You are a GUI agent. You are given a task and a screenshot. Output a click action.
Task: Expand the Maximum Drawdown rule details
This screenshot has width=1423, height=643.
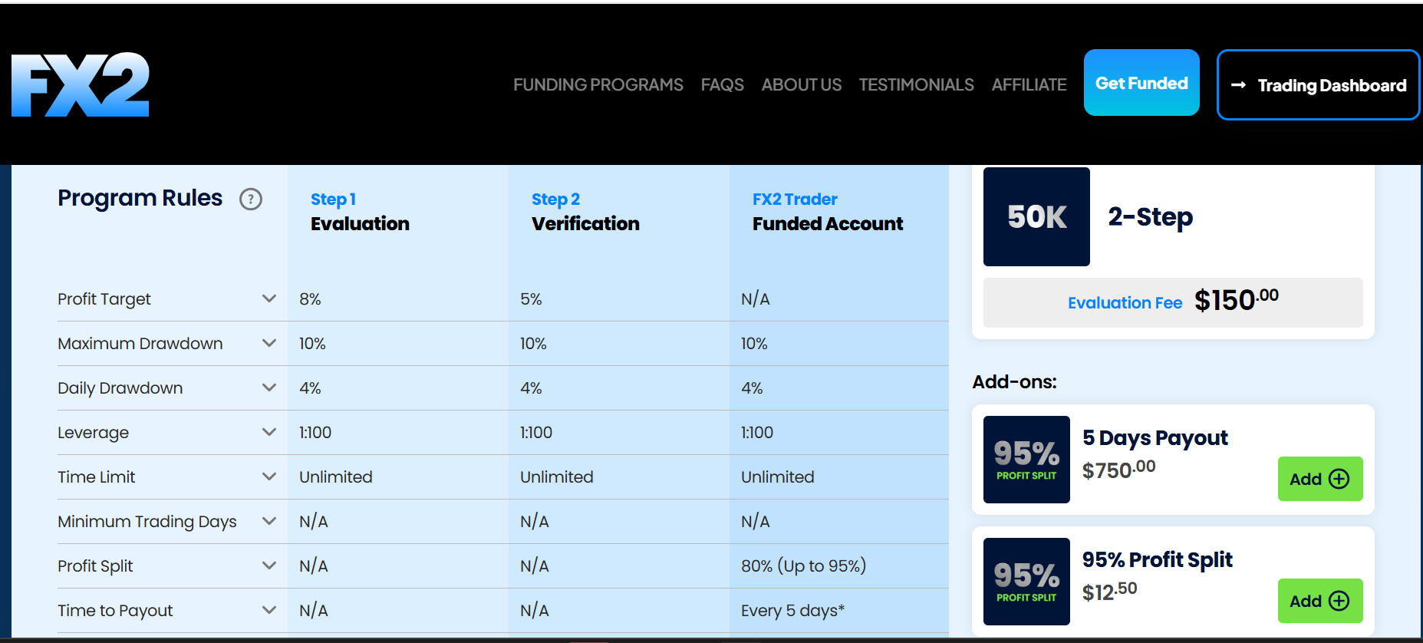point(269,343)
